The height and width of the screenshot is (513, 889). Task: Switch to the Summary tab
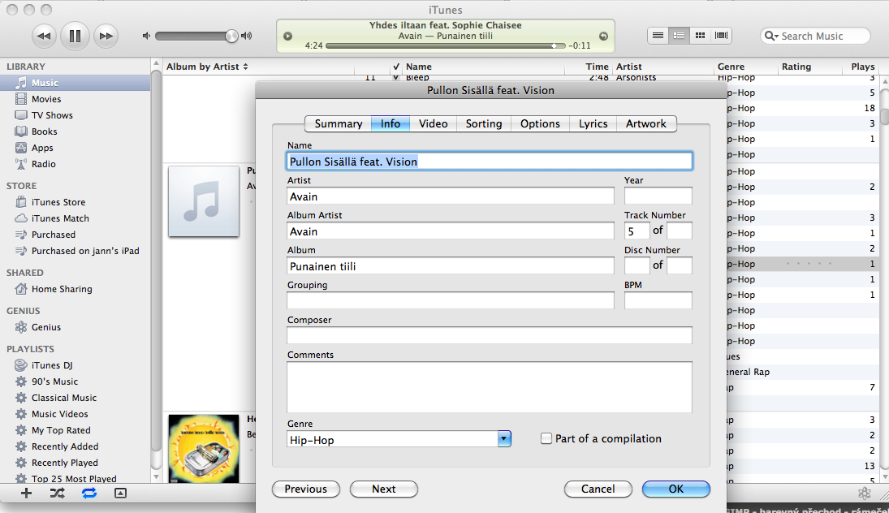tap(339, 123)
